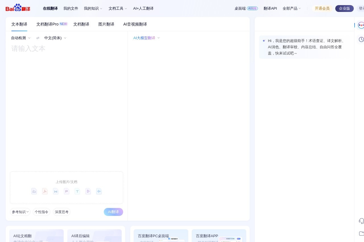Click the NEW badge on 文档翻译Pro
The width and height of the screenshot is (364, 242).
pyautogui.click(x=63, y=24)
